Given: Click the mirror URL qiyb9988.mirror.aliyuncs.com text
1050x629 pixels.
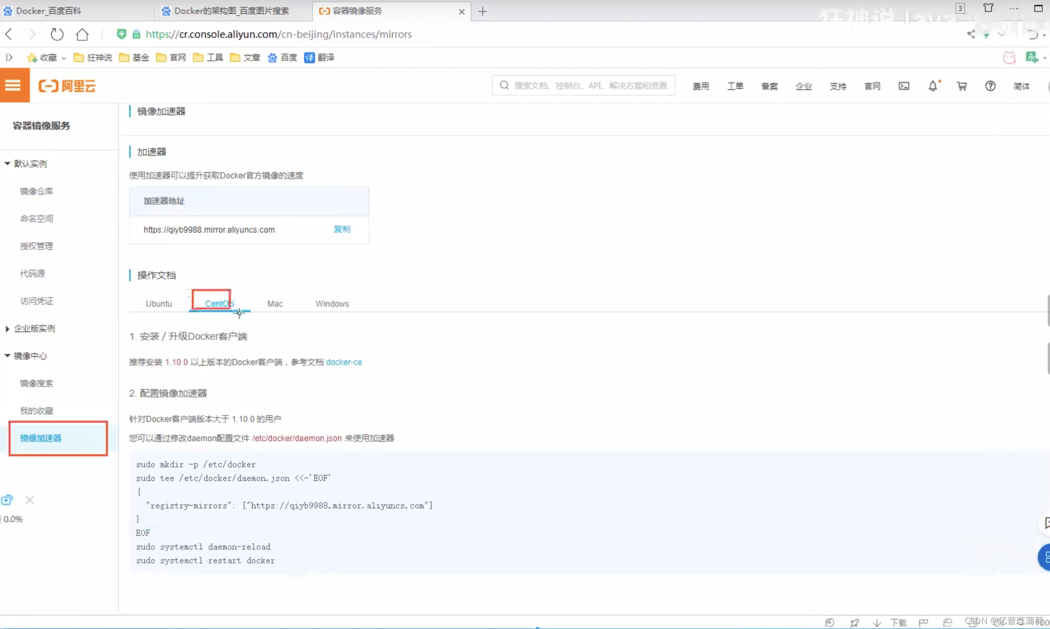Looking at the screenshot, I should pyautogui.click(x=209, y=229).
